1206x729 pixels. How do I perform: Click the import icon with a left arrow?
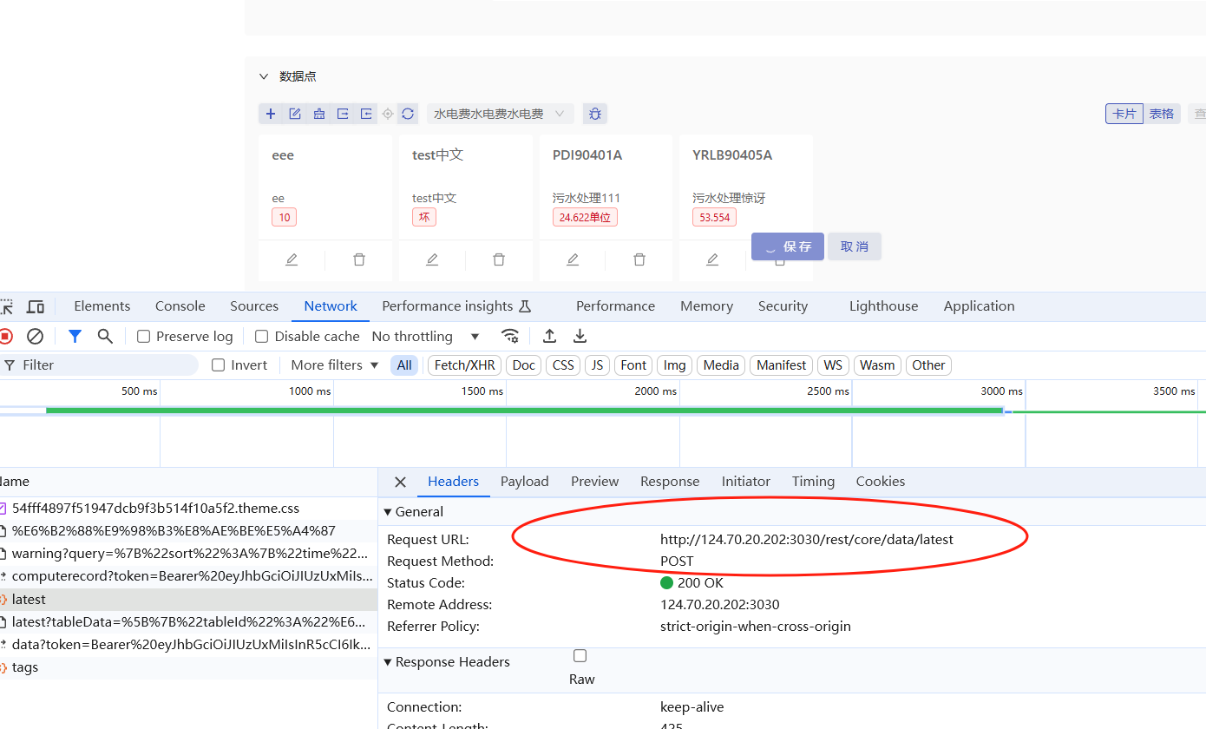click(366, 114)
